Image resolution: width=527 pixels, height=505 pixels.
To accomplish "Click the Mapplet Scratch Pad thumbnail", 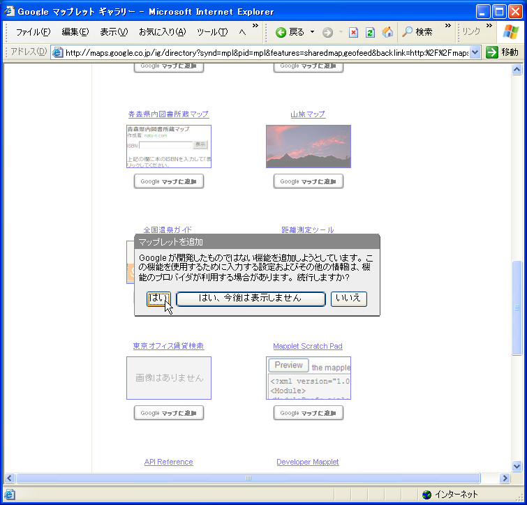I will [309, 378].
